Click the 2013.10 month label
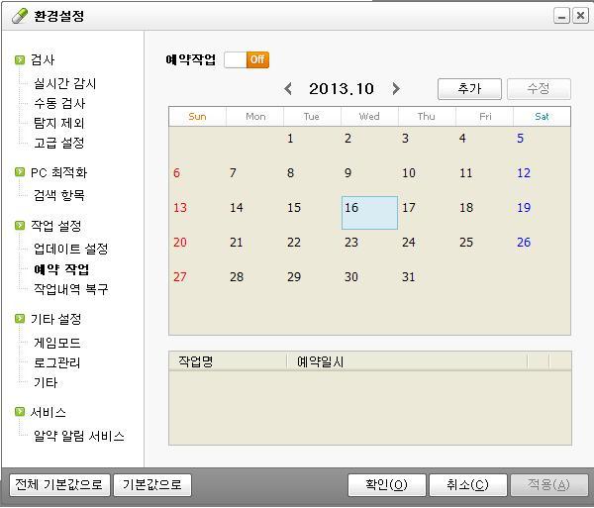This screenshot has width=594, height=508. coord(342,89)
